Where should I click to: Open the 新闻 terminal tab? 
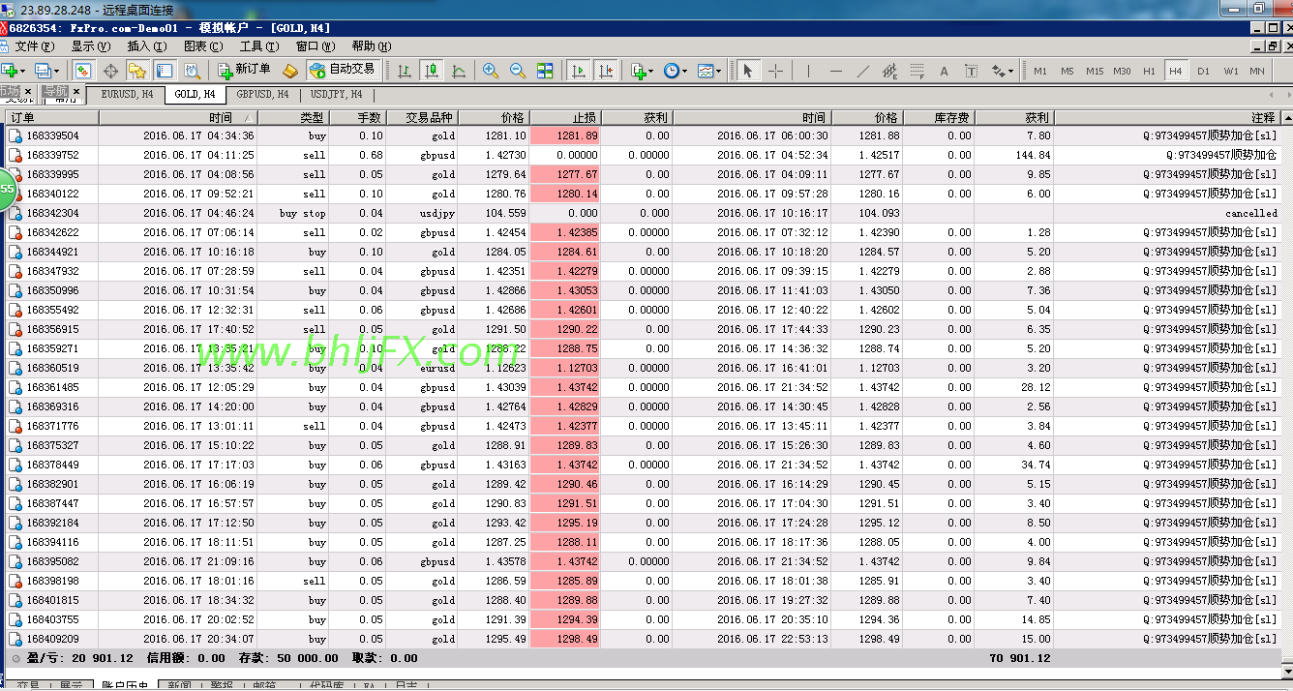tap(179, 685)
